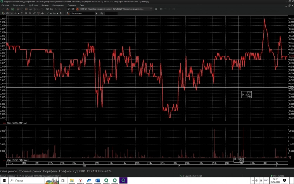Click the connection status icon in the status bar

[182, 175]
